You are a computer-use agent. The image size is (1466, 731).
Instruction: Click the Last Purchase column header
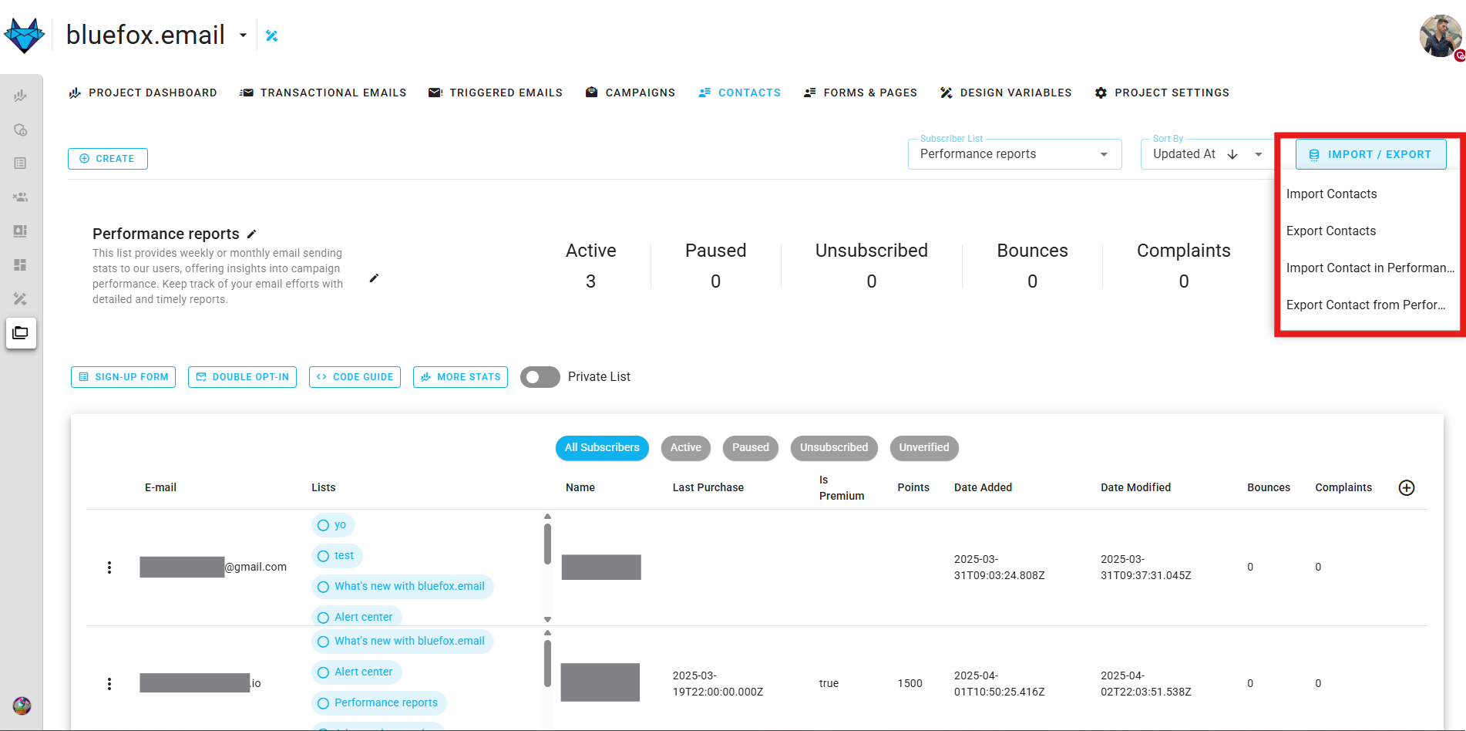[708, 488]
